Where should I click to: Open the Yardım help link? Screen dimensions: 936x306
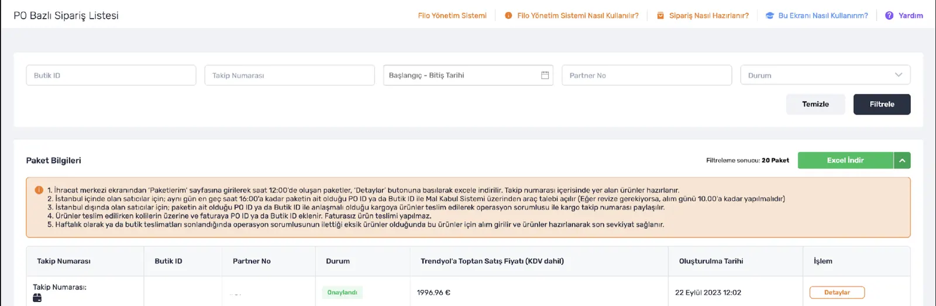pos(911,16)
